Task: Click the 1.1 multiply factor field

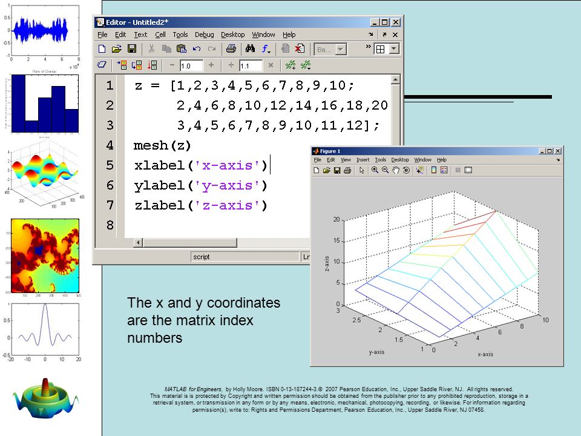Action: click(251, 65)
